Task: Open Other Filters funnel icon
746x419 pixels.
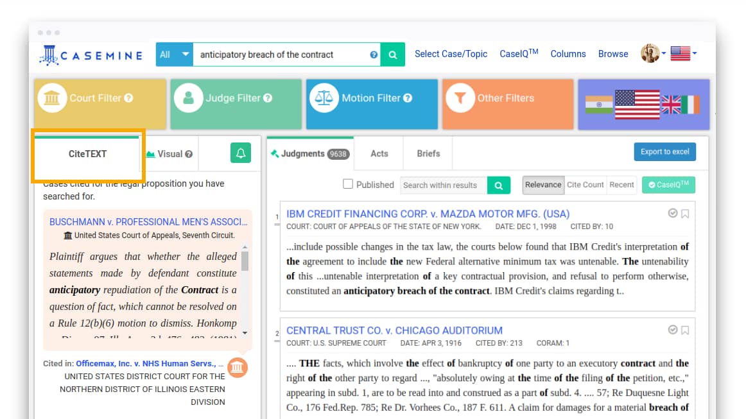Action: 460,98
